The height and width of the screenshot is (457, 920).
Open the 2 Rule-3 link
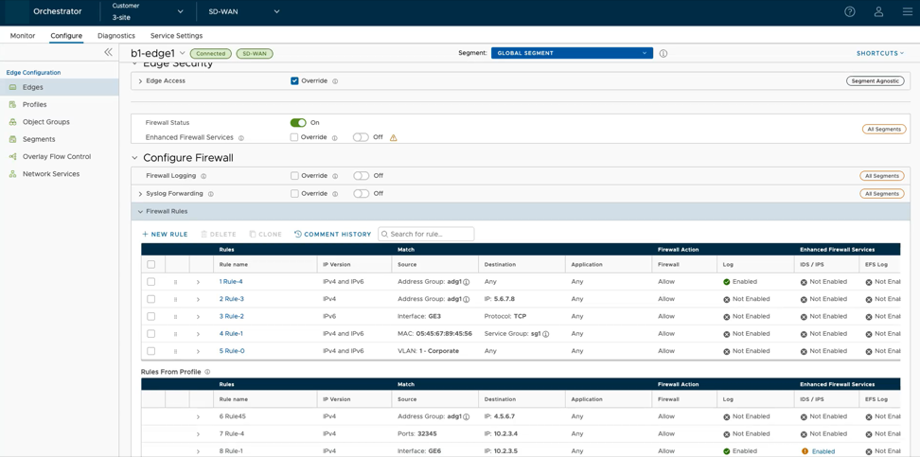(x=232, y=299)
